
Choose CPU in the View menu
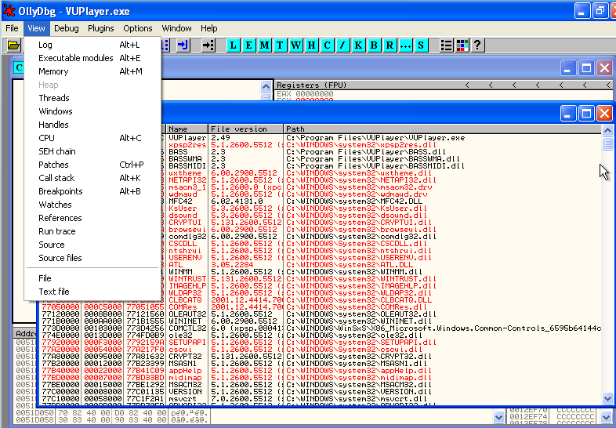point(92,138)
